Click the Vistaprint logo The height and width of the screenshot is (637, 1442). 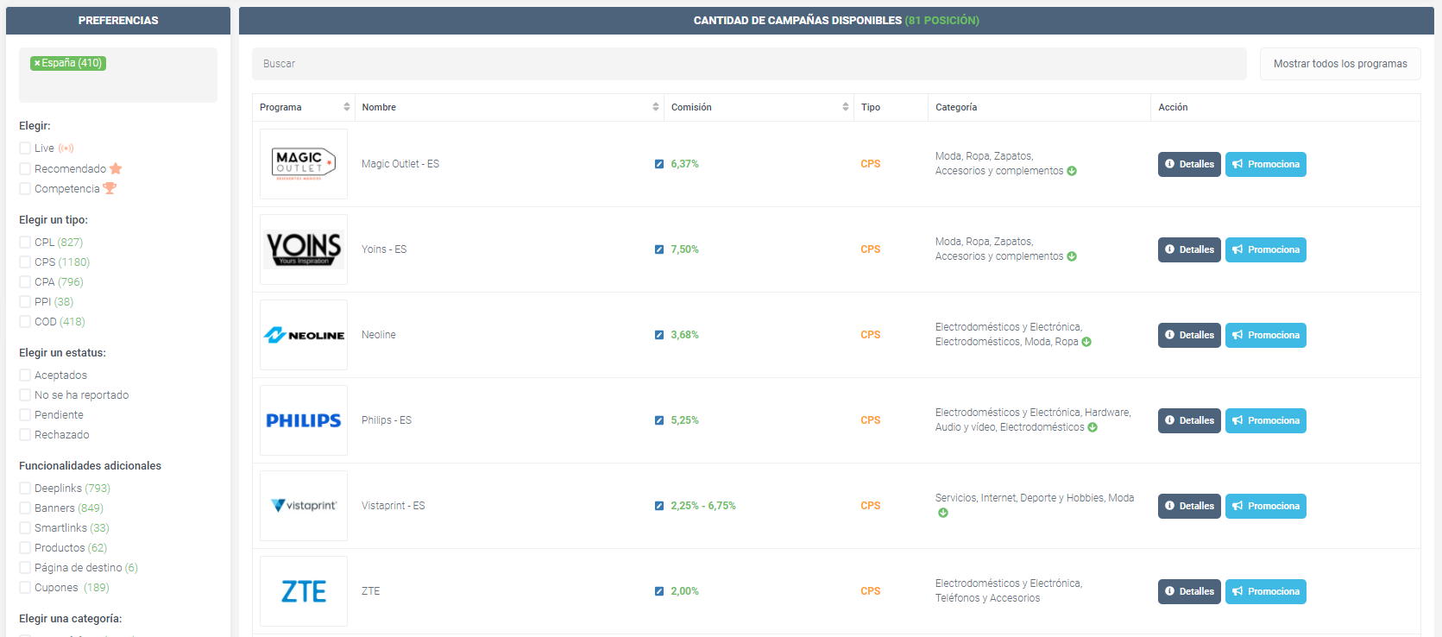[x=303, y=506]
